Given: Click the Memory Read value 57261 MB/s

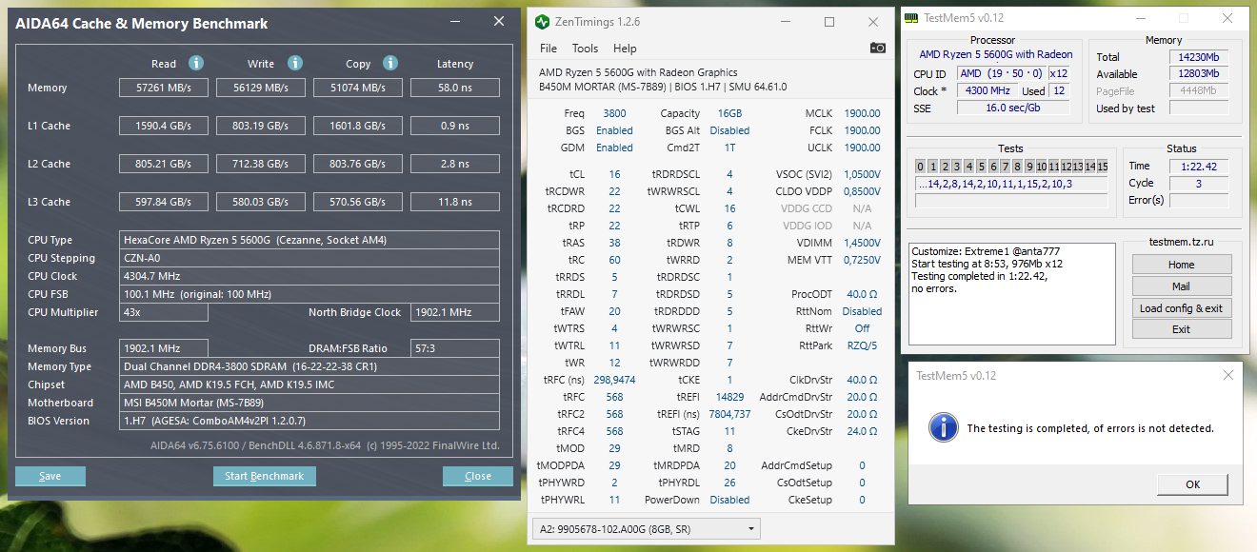Looking at the screenshot, I should coord(163,88).
